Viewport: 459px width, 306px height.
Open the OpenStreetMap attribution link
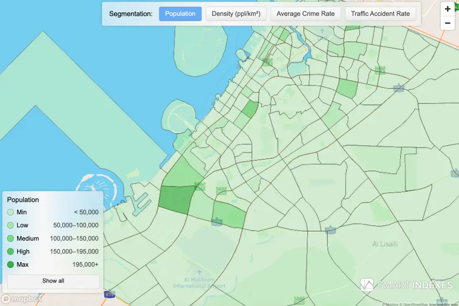coord(414,304)
